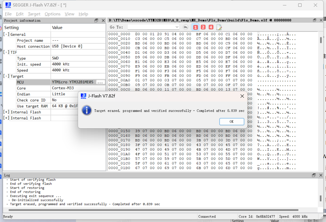
Task: Select the Core Cortex-M33 row
Action: (54, 88)
